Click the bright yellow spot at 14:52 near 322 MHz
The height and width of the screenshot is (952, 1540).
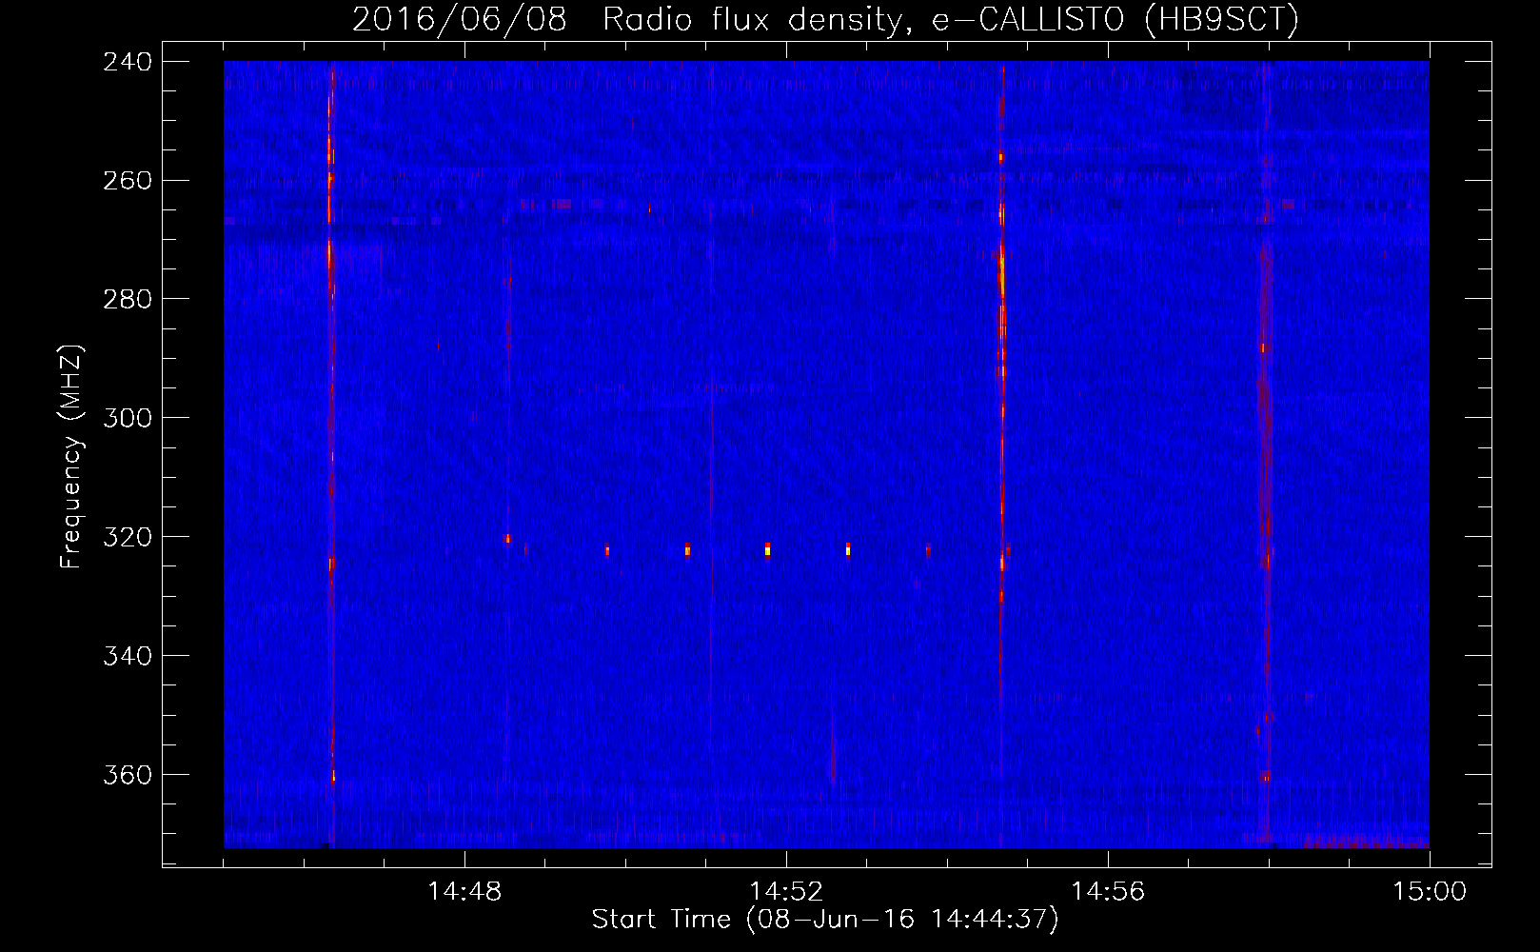767,549
